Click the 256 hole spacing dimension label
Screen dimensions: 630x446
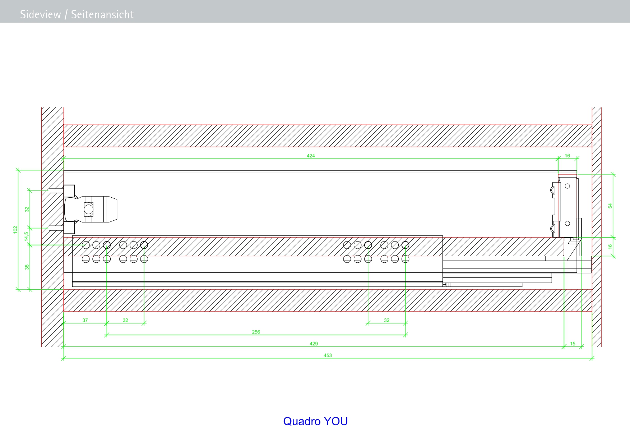(256, 332)
